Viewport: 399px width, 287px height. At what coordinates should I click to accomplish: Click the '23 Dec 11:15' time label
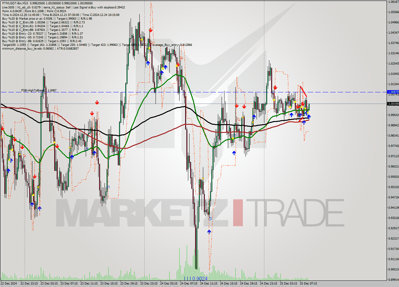tap(89, 284)
